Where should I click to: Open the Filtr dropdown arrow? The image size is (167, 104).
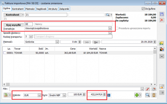tap(142, 89)
